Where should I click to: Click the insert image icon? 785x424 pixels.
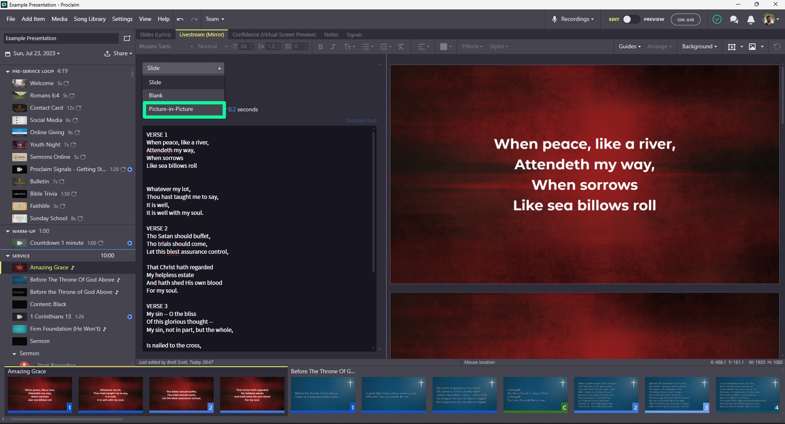752,47
